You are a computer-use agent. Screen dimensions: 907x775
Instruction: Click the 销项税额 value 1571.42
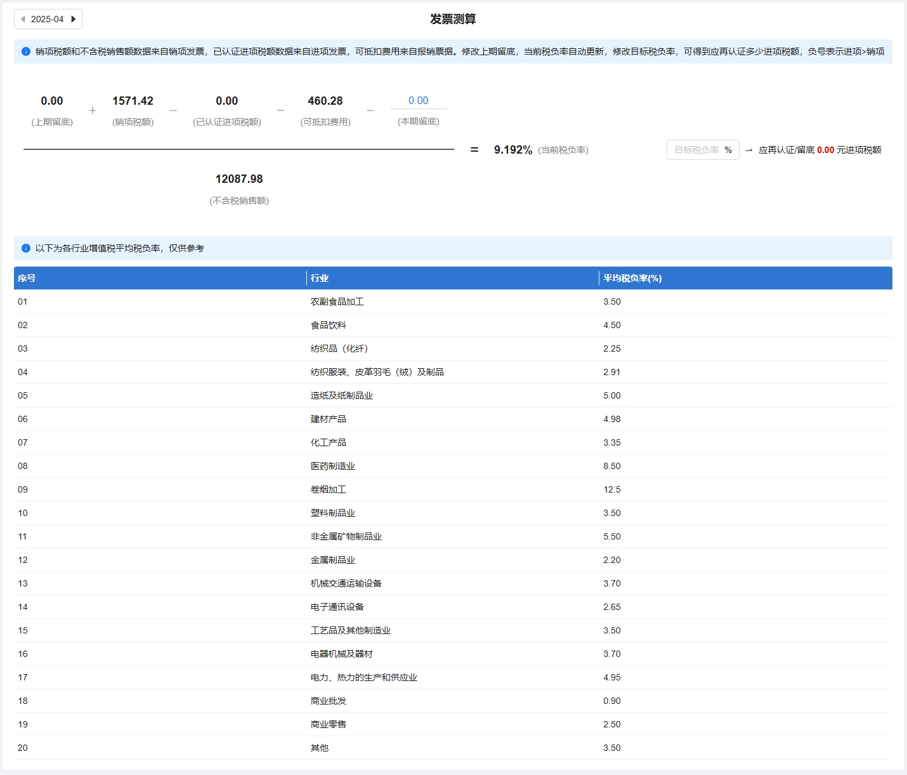[133, 101]
